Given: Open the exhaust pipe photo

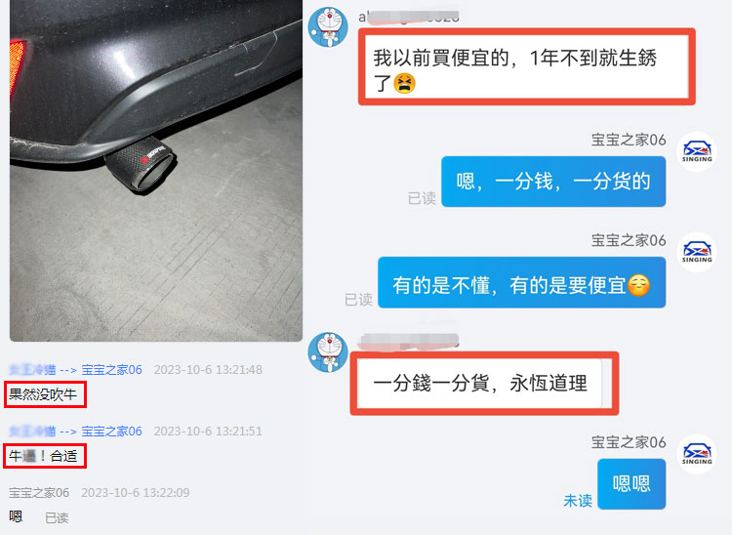Looking at the screenshot, I should click(x=156, y=171).
